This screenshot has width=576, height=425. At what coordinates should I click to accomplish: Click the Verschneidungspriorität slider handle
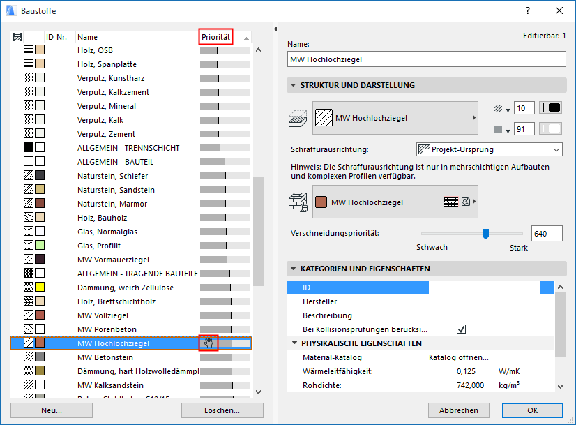[x=485, y=234]
